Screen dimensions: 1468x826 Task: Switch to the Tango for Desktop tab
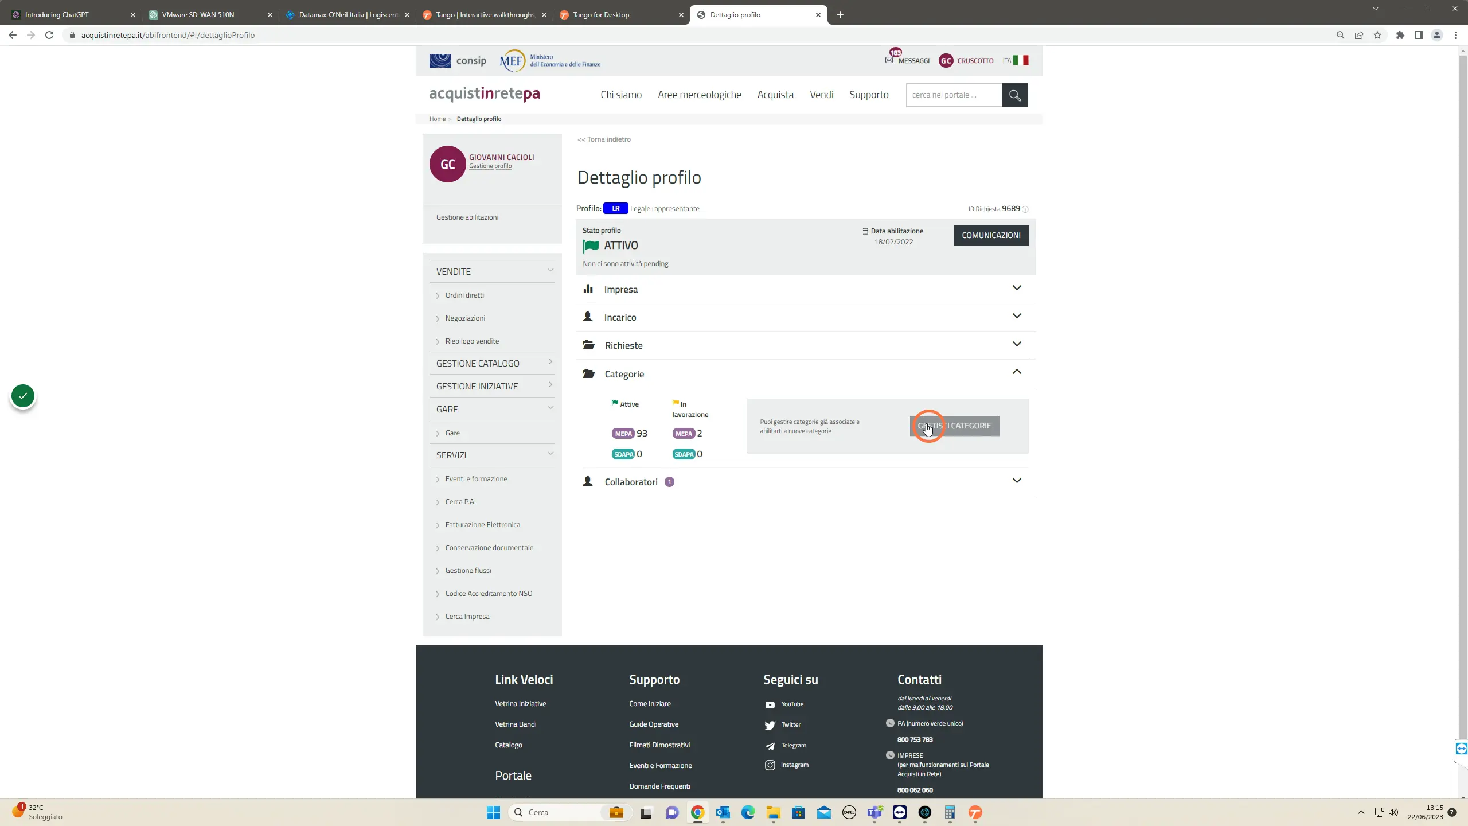pos(621,15)
